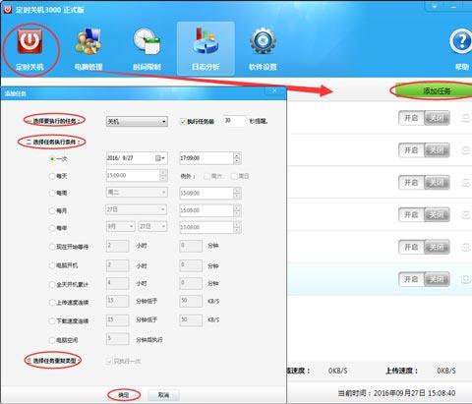This screenshot has height=404, width=472.
Task: Select the 每周 radio option
Action: [x=52, y=193]
